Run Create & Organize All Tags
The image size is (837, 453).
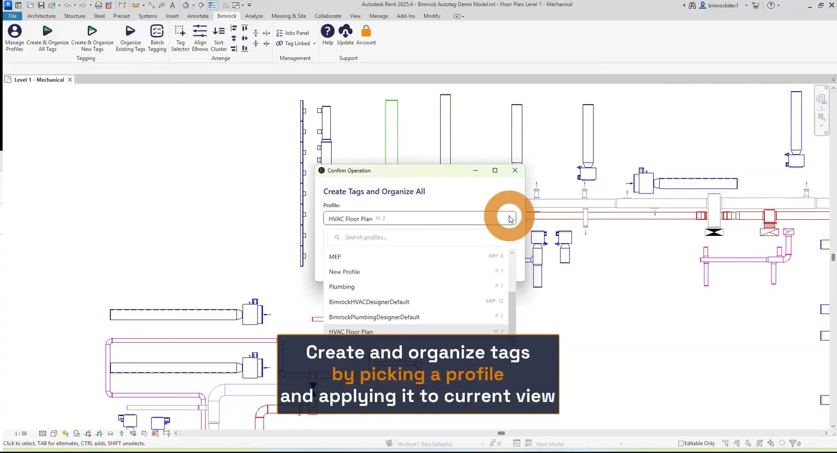pyautogui.click(x=47, y=38)
